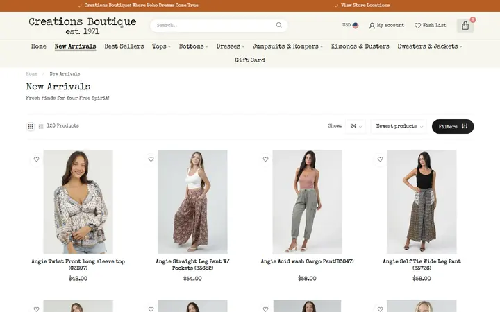500x312 pixels.
Task: Add Angie Acid wash Cargo Pant to wishlist
Action: click(265, 159)
